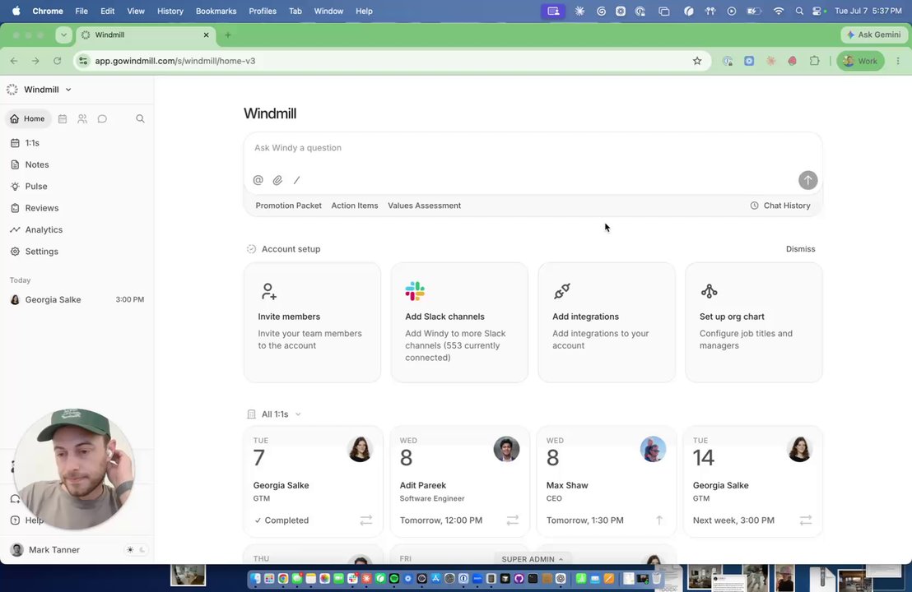The image size is (912, 592).
Task: Click Adit Pareek's avatar photo
Action: pos(506,449)
